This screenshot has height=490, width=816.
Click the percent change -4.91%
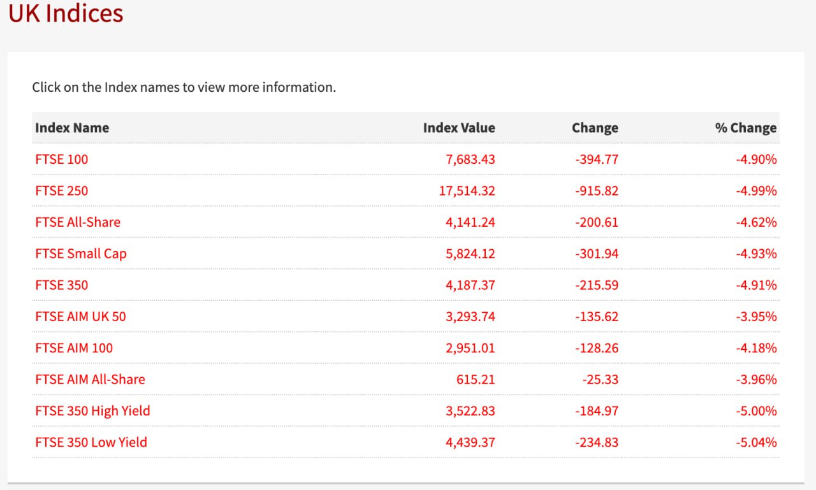[757, 285]
